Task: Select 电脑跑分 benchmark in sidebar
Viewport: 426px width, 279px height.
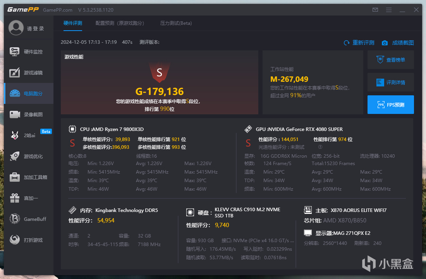Action: pyautogui.click(x=29, y=93)
